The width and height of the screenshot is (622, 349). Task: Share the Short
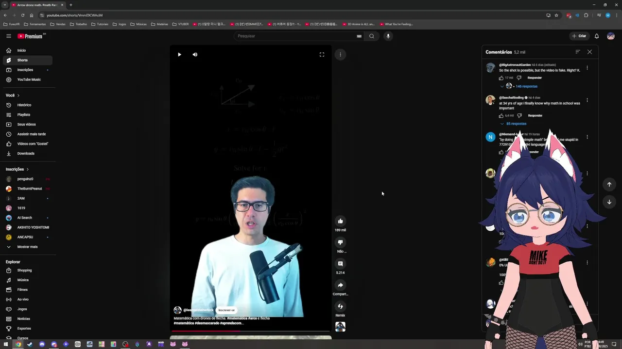[x=340, y=285]
